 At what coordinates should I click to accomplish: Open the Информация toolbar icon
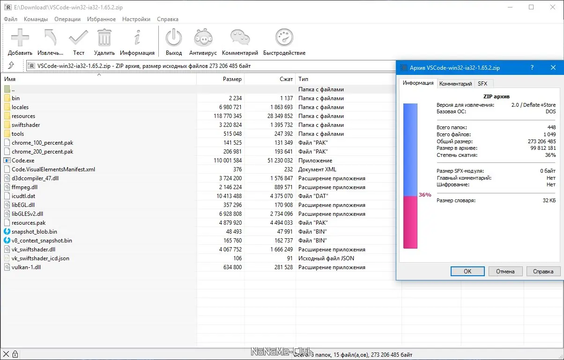tap(137, 37)
